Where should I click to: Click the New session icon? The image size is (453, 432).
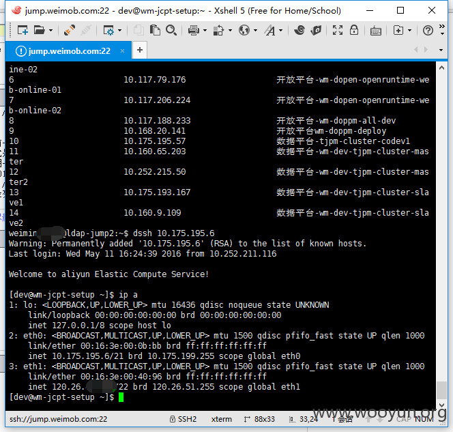(23, 30)
